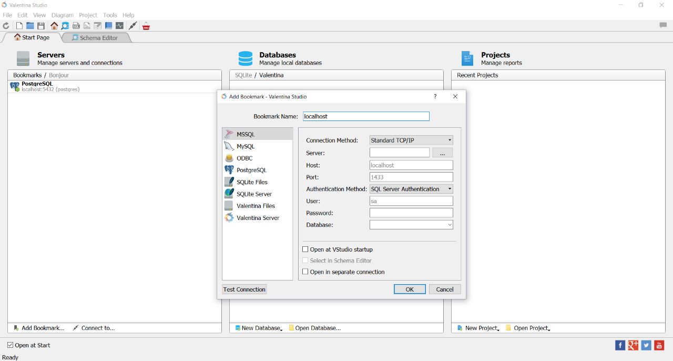Viewport: 673px width, 361px height.
Task: Click the Host field showing localhost
Action: [x=411, y=165]
